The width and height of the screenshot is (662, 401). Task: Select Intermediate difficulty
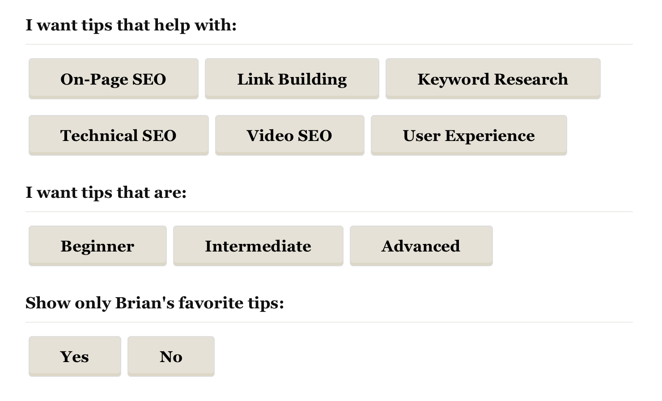(258, 246)
